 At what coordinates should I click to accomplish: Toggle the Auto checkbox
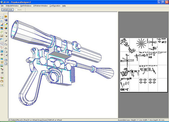coord(16,10)
